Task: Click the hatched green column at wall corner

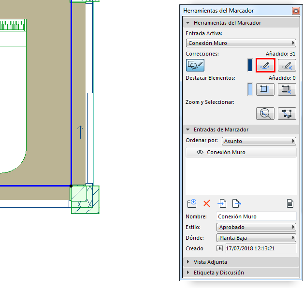Action: [x=85, y=200]
